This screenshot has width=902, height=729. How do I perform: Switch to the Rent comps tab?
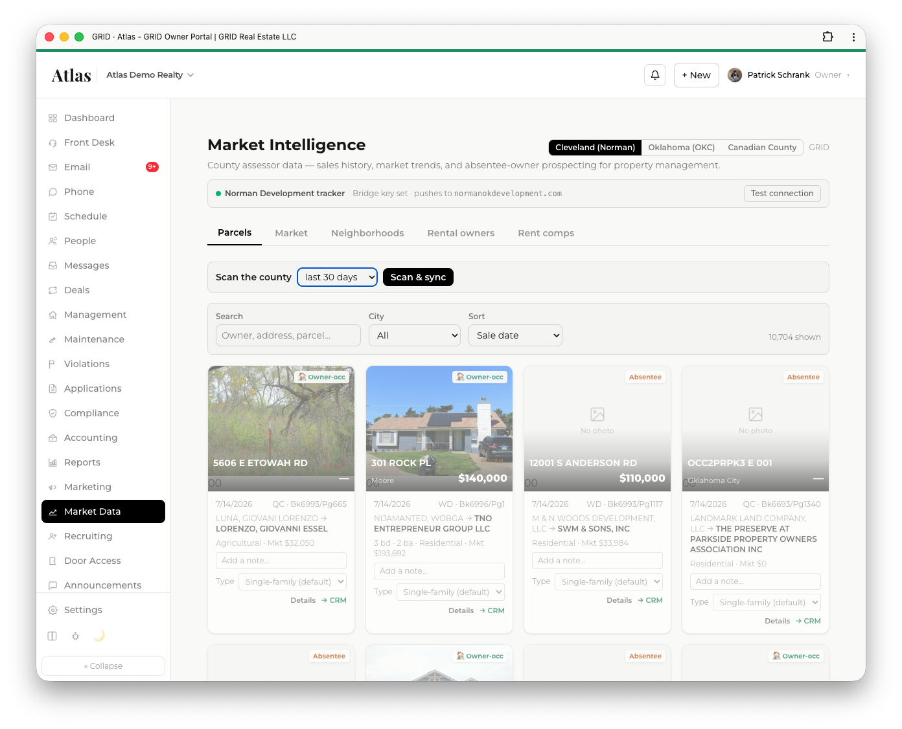546,233
